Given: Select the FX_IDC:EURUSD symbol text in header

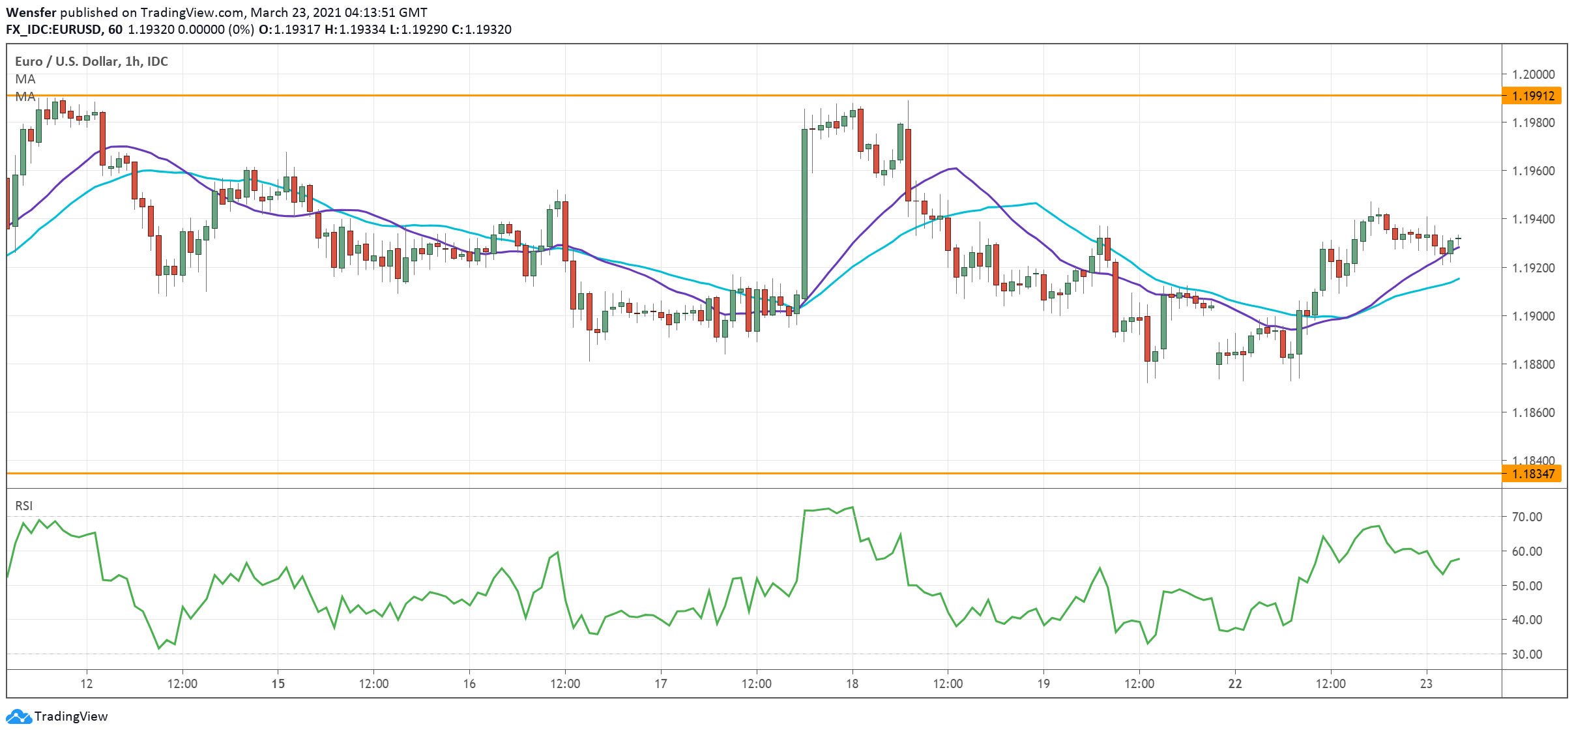Looking at the screenshot, I should tap(53, 29).
